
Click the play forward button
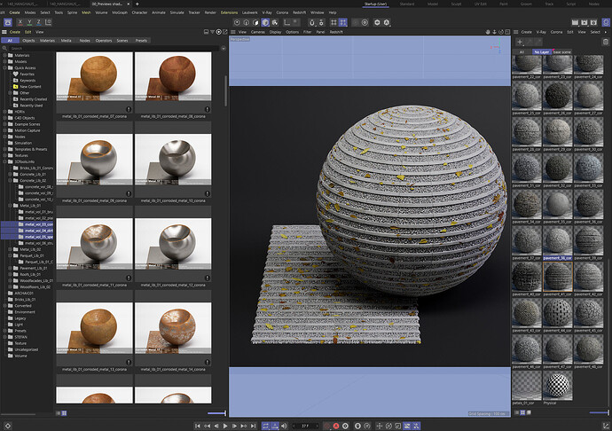(225, 426)
